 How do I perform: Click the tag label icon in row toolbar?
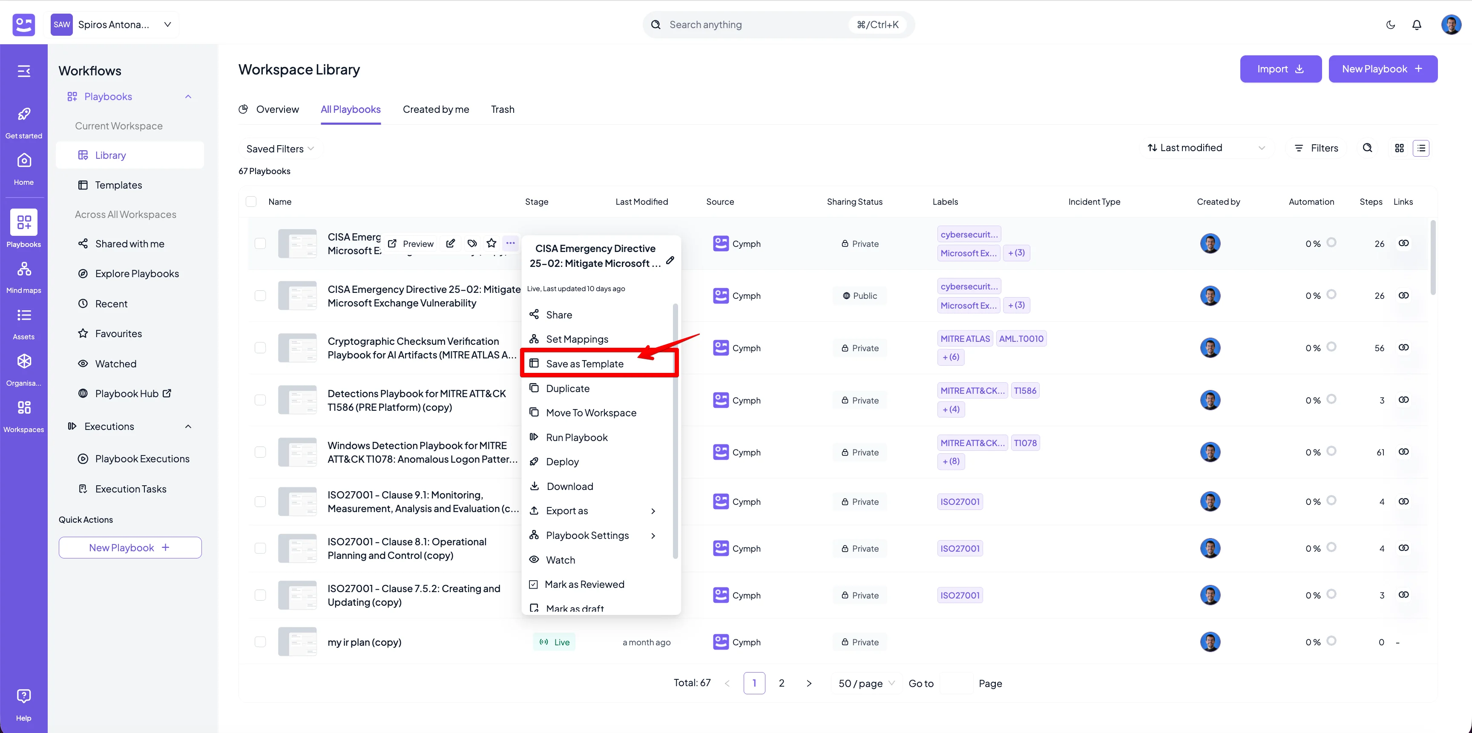pyautogui.click(x=472, y=243)
